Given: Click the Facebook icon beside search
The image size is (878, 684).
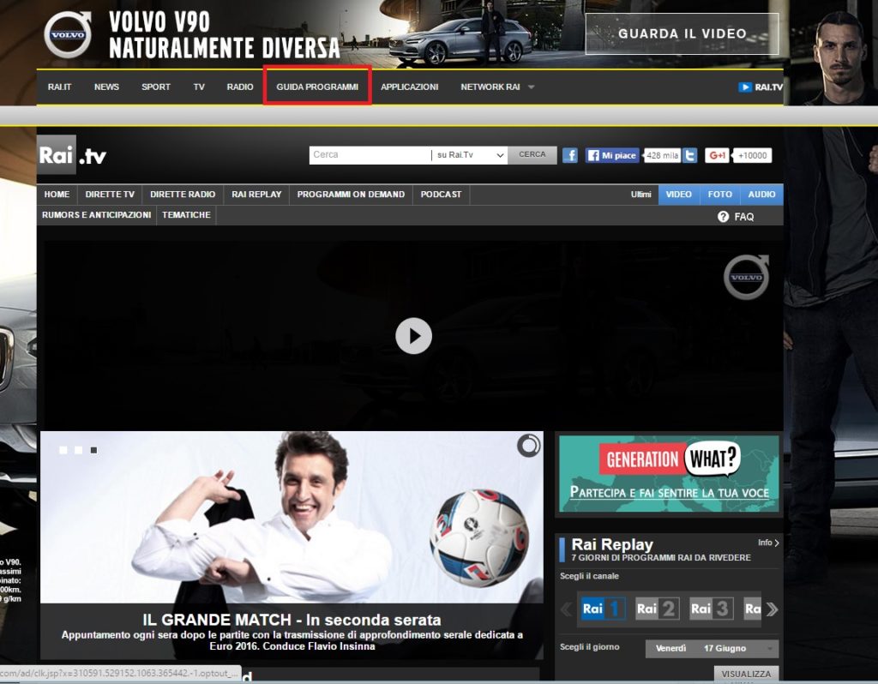Looking at the screenshot, I should point(570,155).
